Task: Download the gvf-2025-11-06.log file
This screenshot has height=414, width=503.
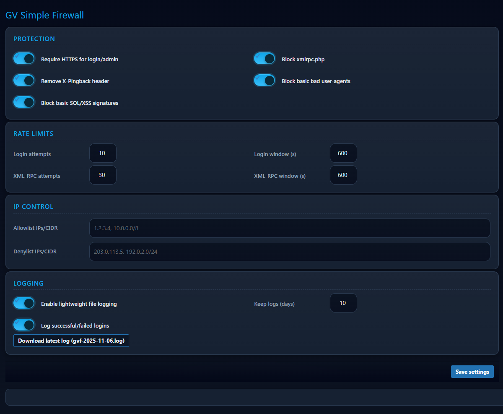Action: coord(71,341)
